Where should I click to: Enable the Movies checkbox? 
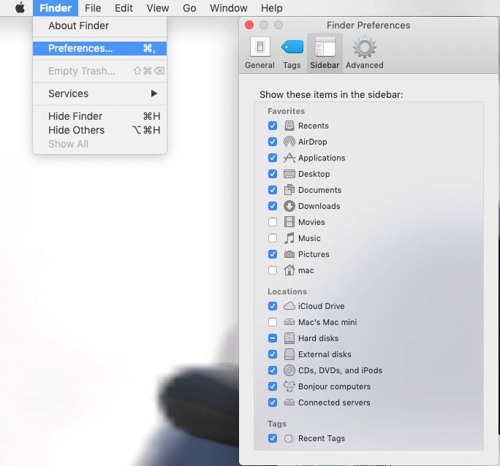click(273, 222)
